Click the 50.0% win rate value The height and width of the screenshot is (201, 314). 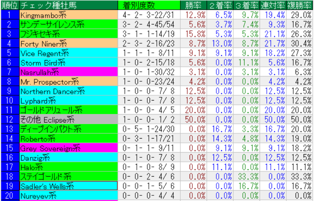(x=194, y=119)
